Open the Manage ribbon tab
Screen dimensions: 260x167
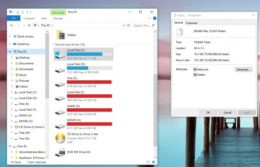58,18
